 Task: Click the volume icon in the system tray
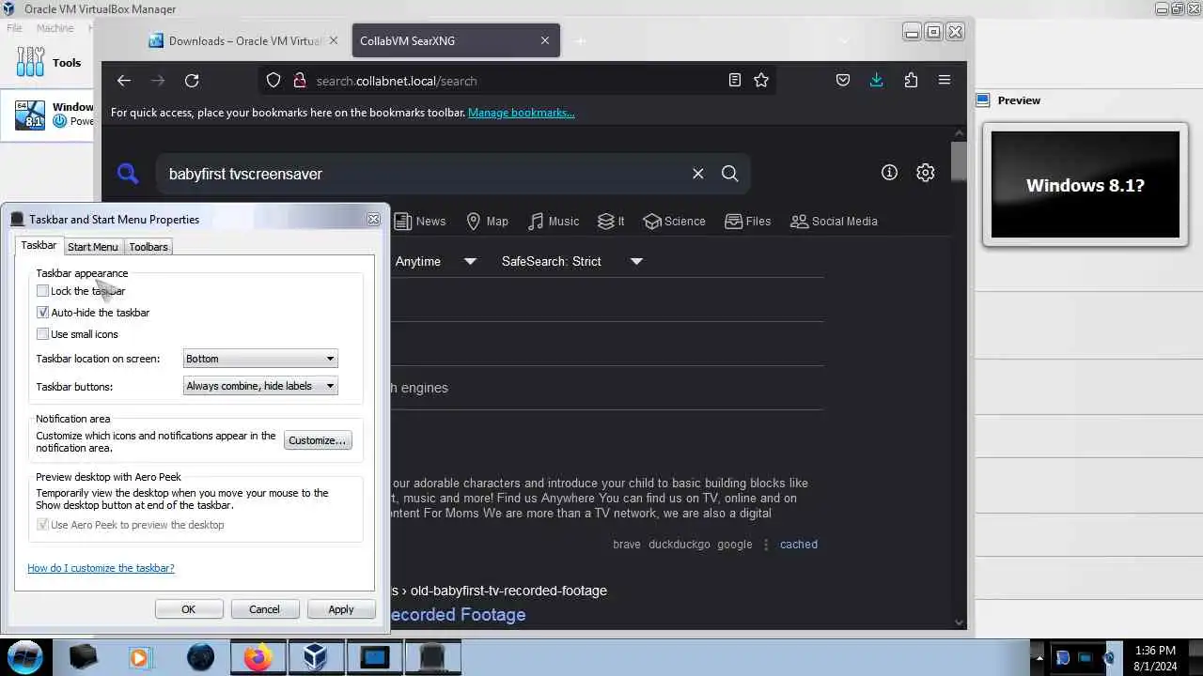[1110, 657]
